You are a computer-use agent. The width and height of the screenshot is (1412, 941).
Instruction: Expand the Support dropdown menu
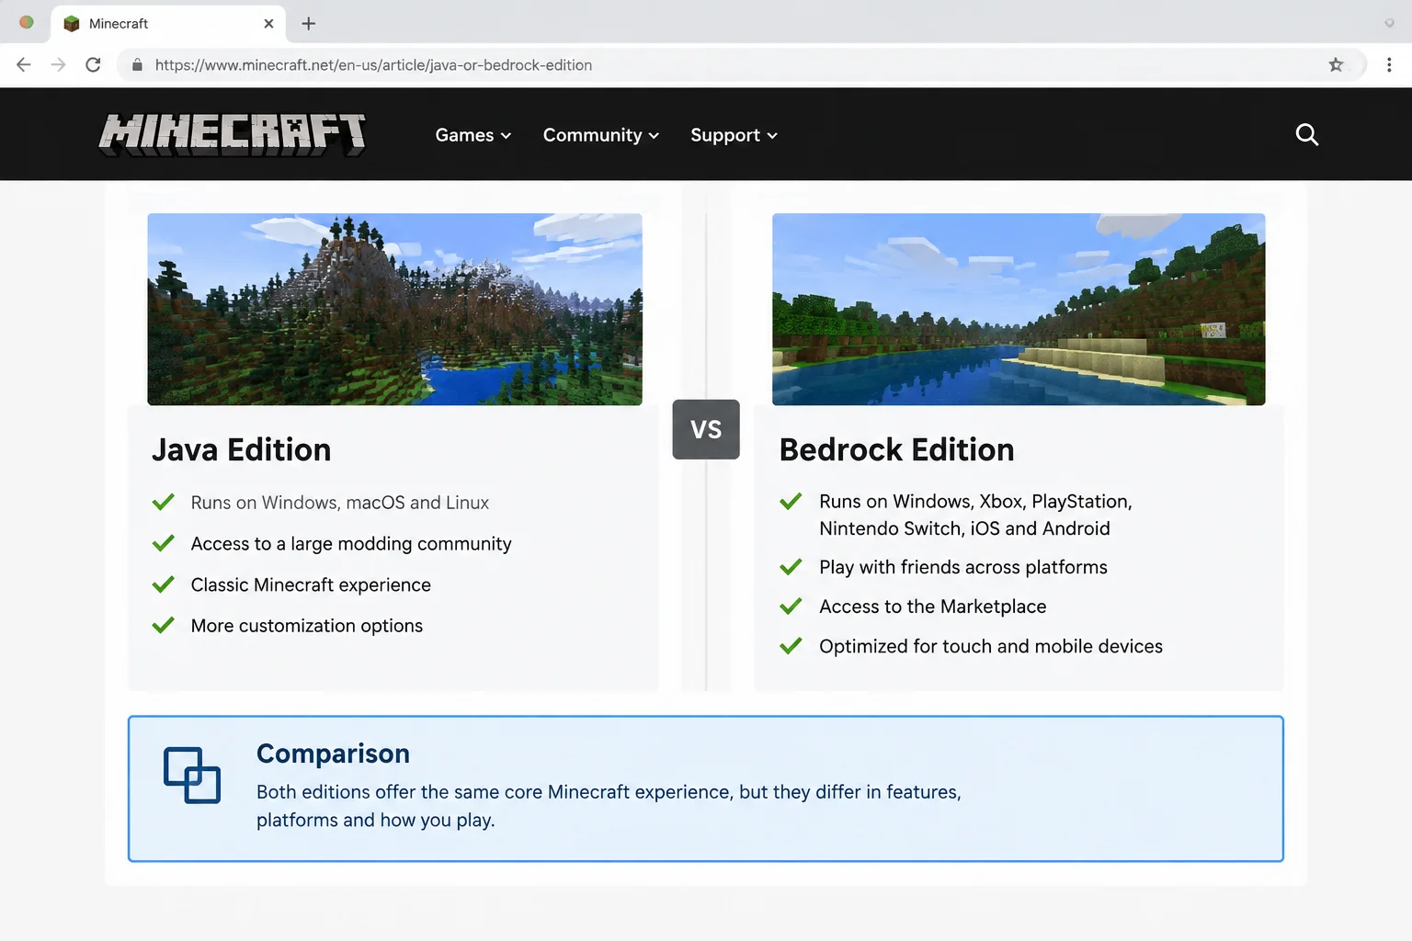point(734,135)
